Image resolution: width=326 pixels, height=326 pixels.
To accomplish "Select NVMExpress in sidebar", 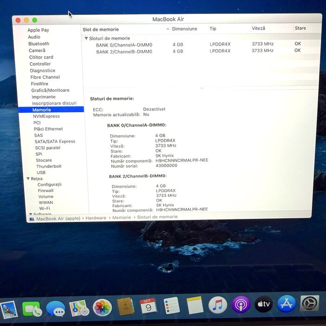I will (x=47, y=116).
